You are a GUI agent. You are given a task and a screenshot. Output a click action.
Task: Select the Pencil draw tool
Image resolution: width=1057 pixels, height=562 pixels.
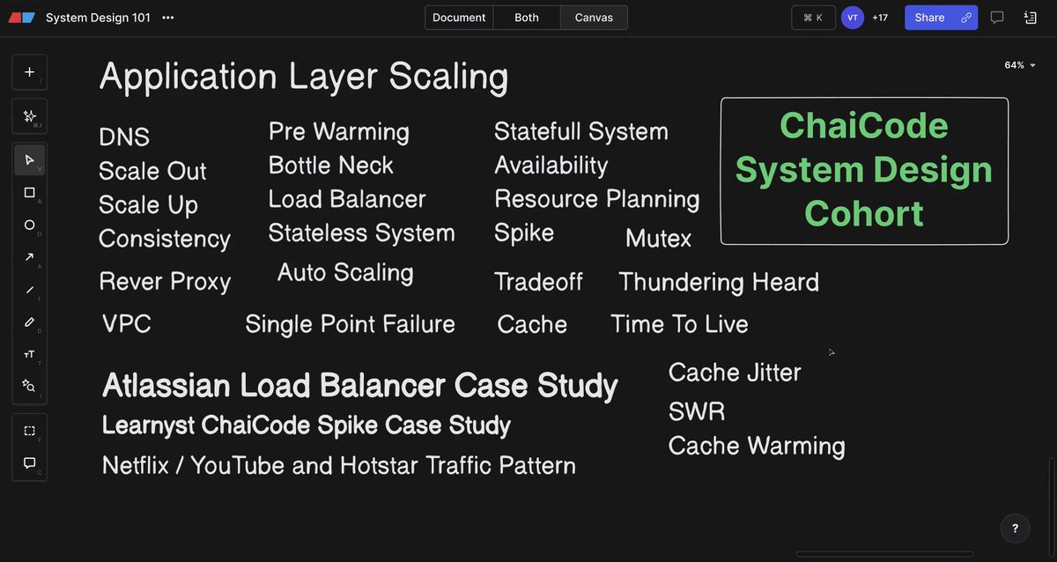coord(29,322)
